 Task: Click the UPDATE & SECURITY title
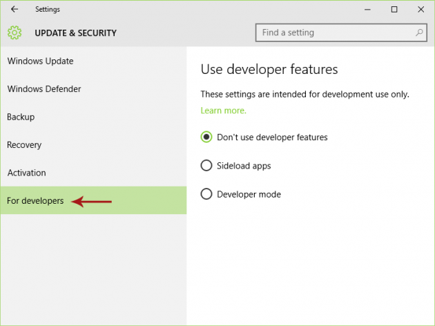[x=75, y=33]
